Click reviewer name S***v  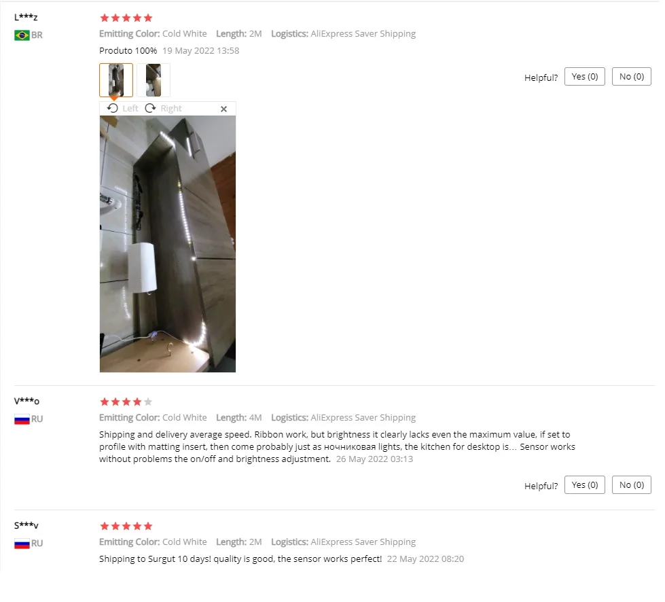point(26,526)
